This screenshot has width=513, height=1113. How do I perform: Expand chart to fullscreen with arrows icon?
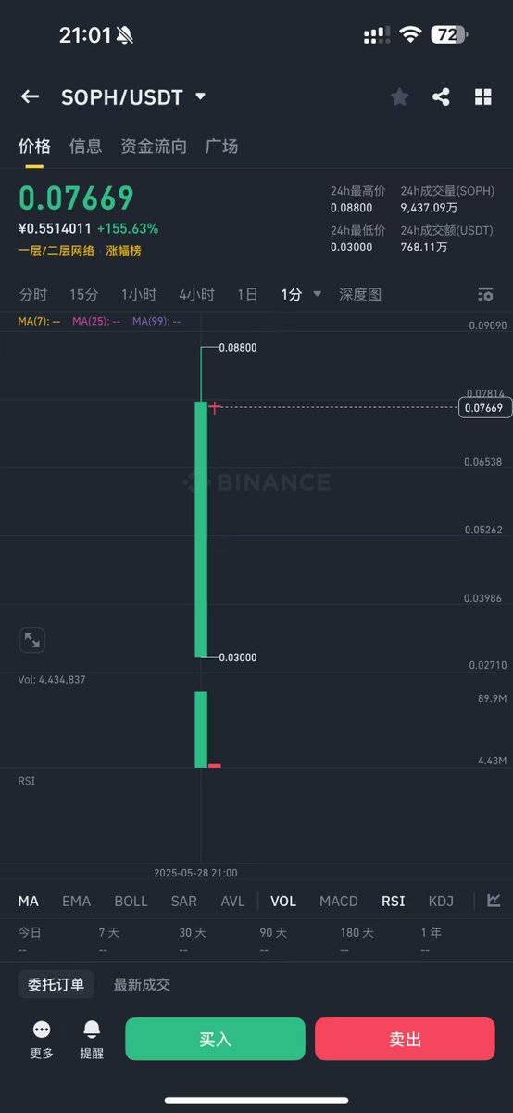click(x=31, y=640)
